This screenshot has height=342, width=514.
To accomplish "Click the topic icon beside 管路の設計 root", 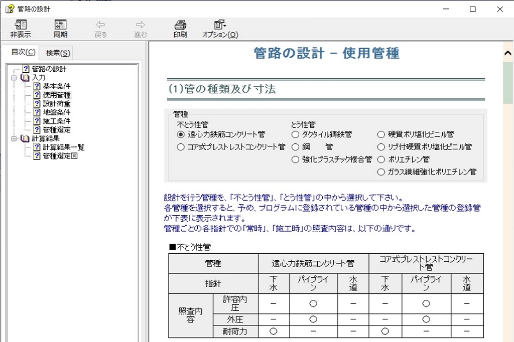I will point(26,69).
